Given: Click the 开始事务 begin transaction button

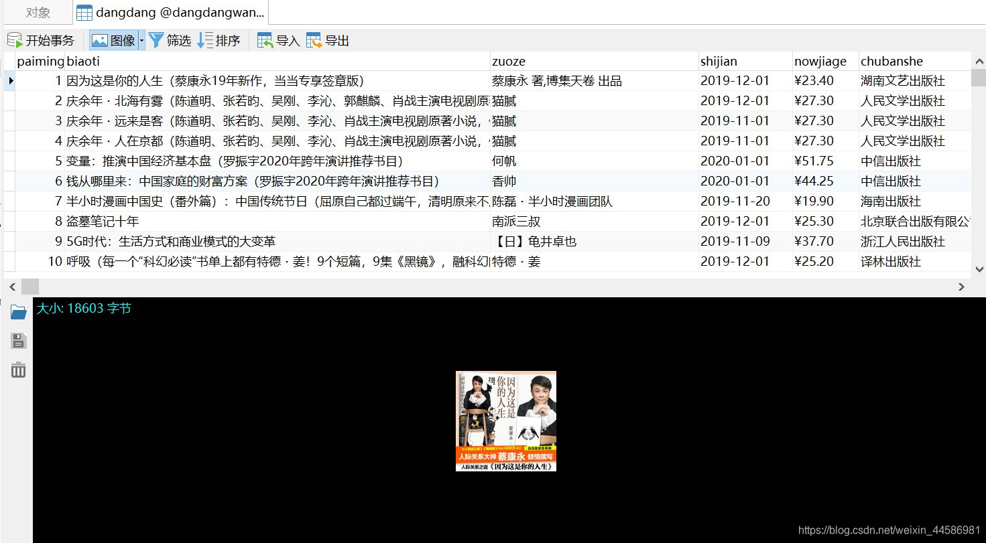Looking at the screenshot, I should (x=40, y=41).
